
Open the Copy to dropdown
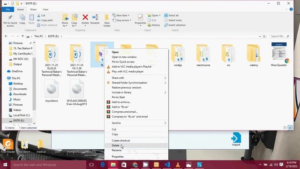(x=74, y=21)
